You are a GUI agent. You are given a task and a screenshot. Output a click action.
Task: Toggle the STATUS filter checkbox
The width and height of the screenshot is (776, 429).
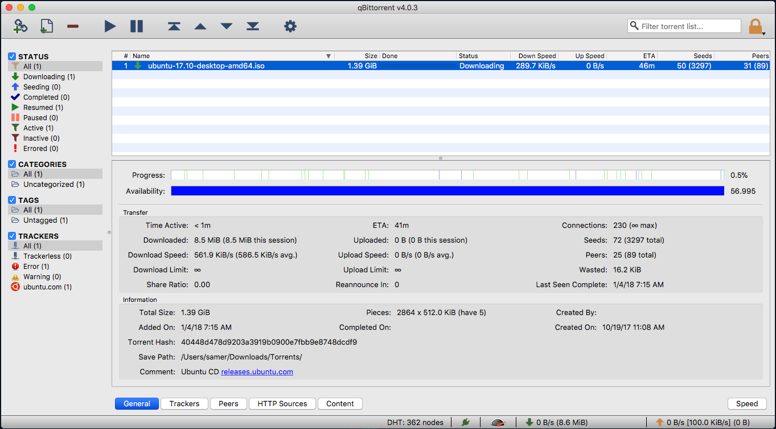12,56
